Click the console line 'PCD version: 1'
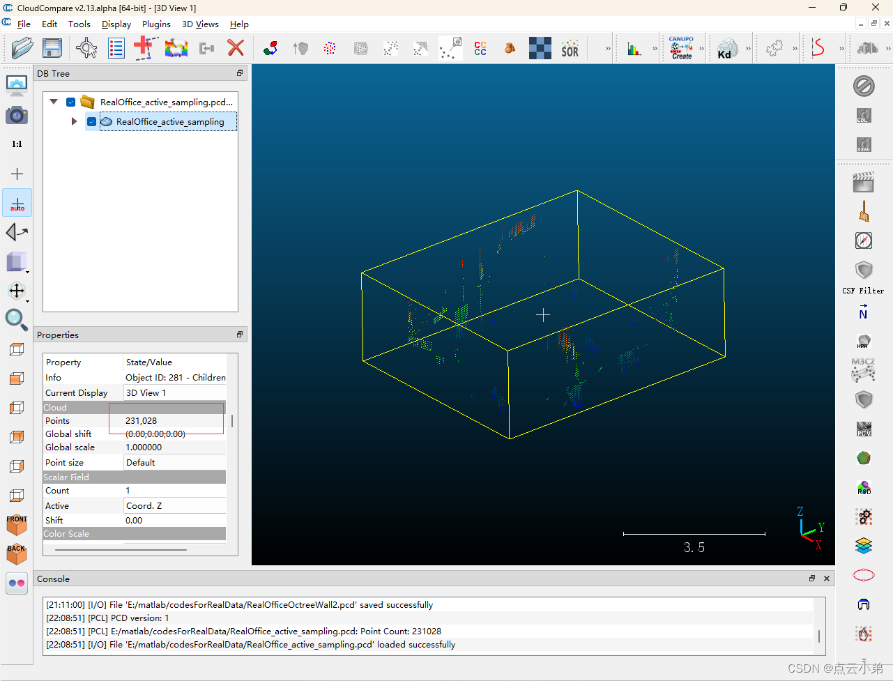The width and height of the screenshot is (893, 681). pos(107,618)
